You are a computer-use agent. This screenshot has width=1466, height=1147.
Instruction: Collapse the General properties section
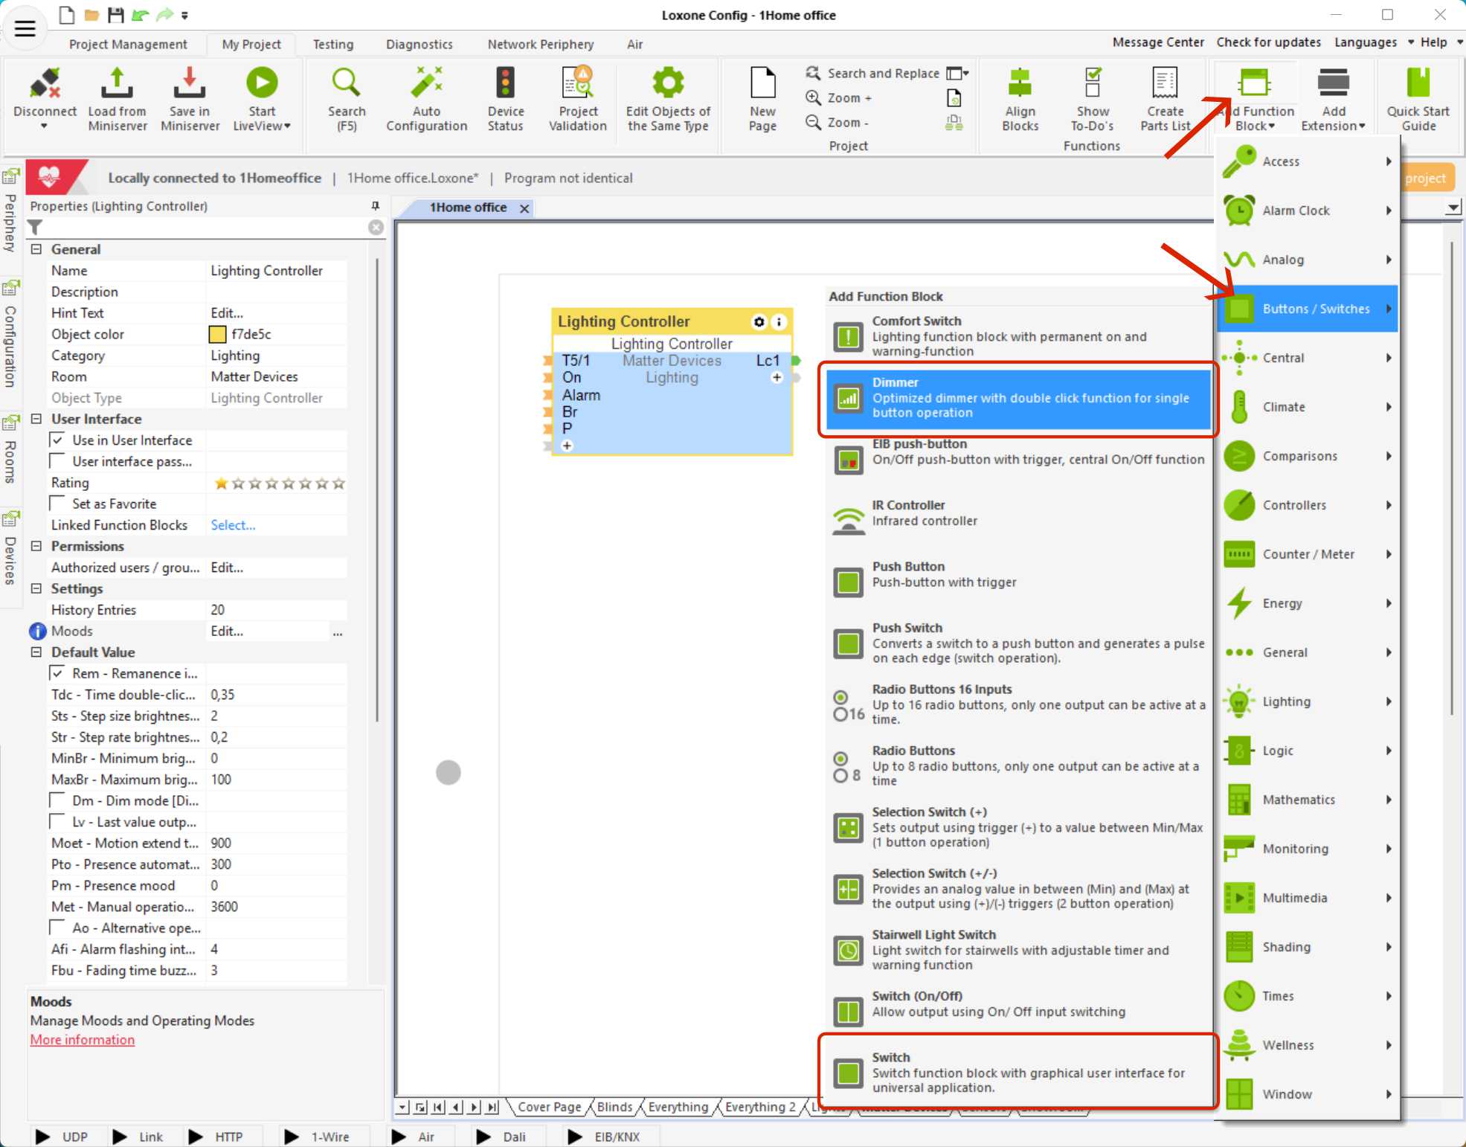pyautogui.click(x=36, y=249)
